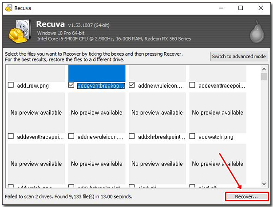273x207 pixels.
Task: Tick the addxhrbreakpoint checkbox
Action: [x=132, y=136]
